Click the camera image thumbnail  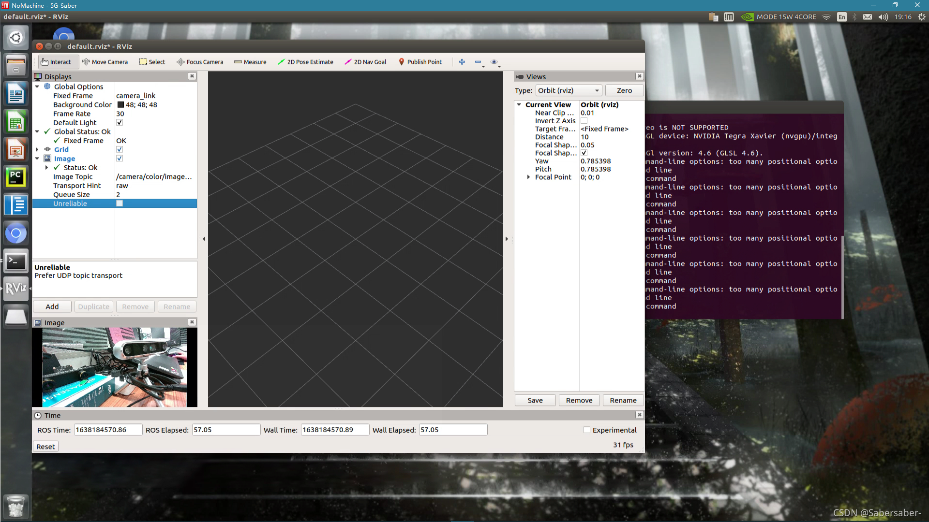coord(114,366)
